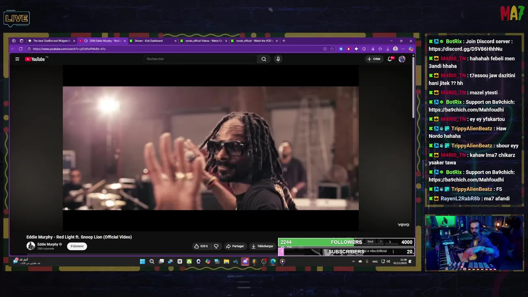528x297 pixels.
Task: Open the browser profile icon
Action: [395, 49]
